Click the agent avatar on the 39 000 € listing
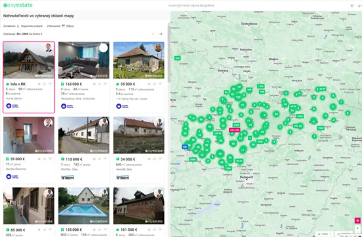Viewport: 362px width, 237px height. 48,123
